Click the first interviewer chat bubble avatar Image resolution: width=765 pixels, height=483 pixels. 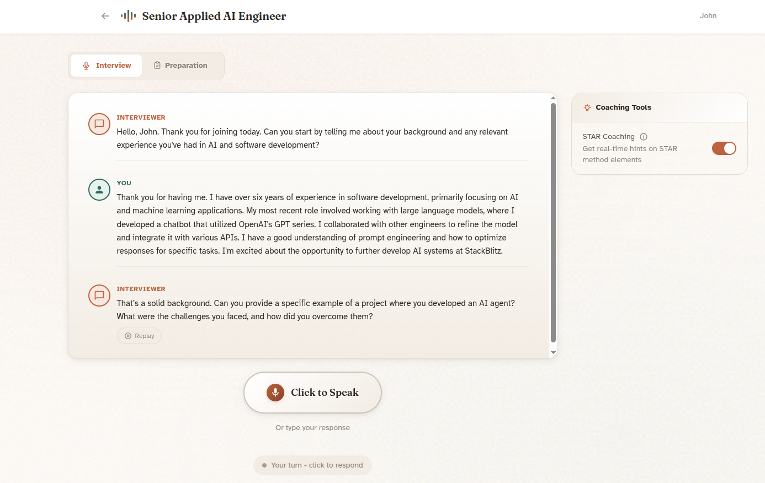(x=99, y=124)
